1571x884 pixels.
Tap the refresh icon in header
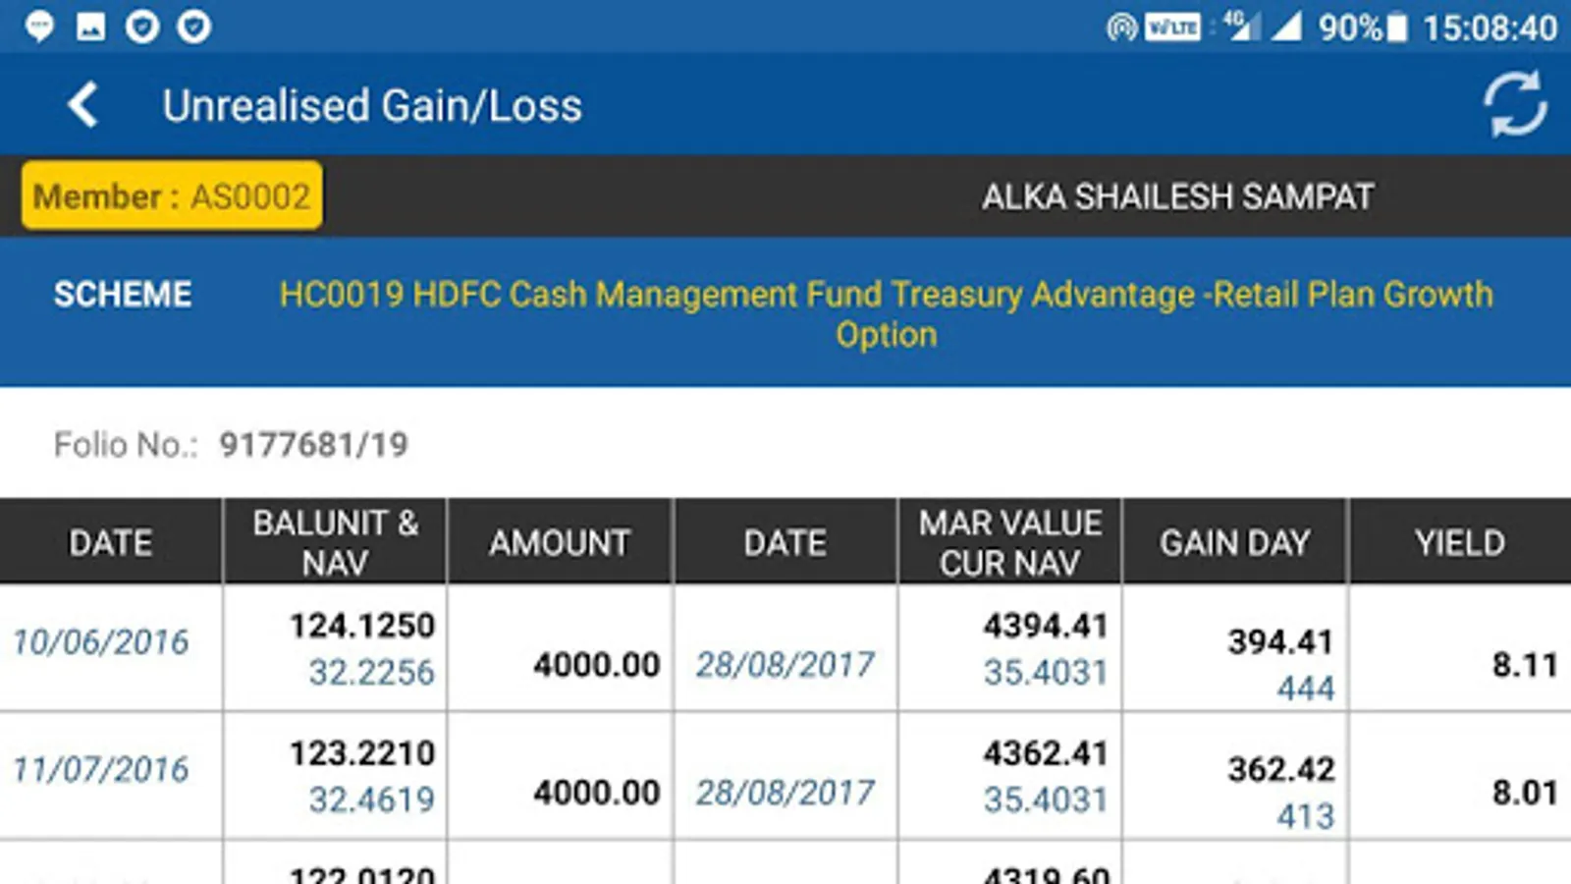click(x=1514, y=104)
